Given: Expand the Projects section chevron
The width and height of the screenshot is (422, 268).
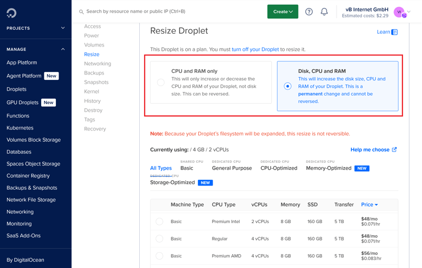Looking at the screenshot, I should [x=63, y=28].
